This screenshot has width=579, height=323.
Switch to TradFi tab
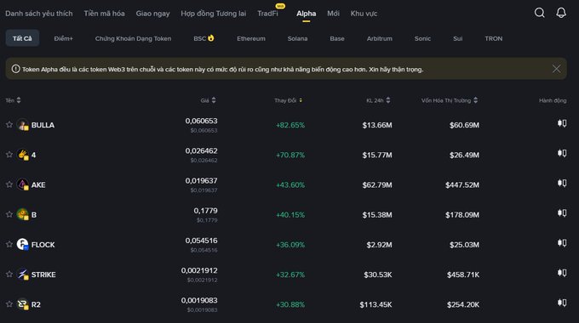(267, 14)
